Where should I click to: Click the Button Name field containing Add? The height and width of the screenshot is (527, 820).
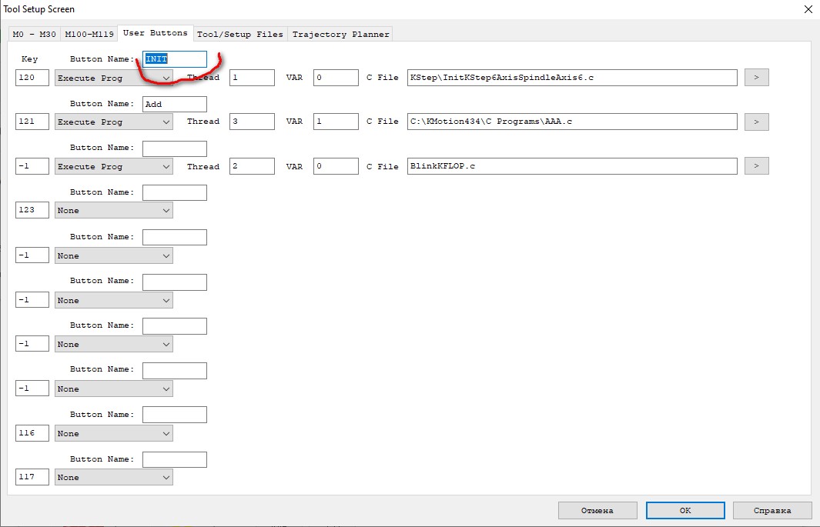pyautogui.click(x=175, y=104)
